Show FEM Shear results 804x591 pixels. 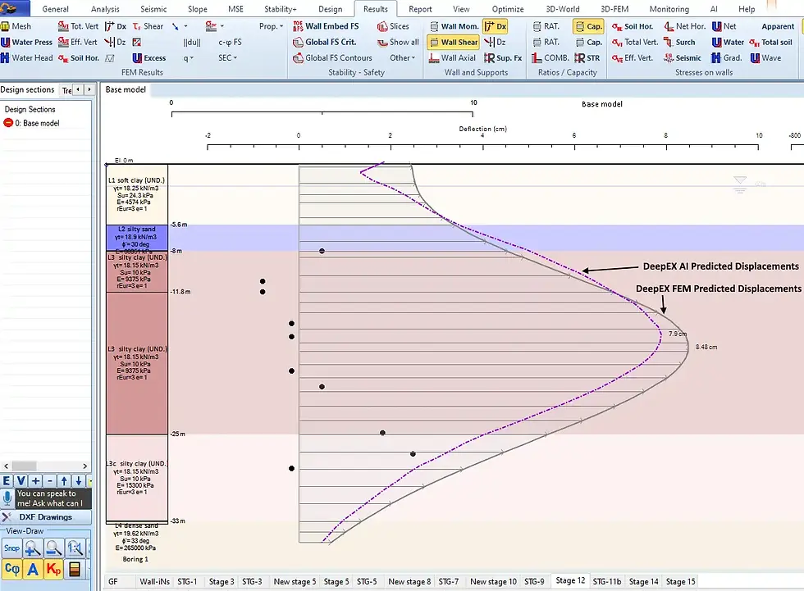(148, 26)
